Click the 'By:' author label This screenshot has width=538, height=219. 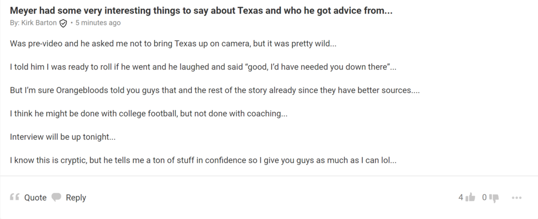pos(15,23)
